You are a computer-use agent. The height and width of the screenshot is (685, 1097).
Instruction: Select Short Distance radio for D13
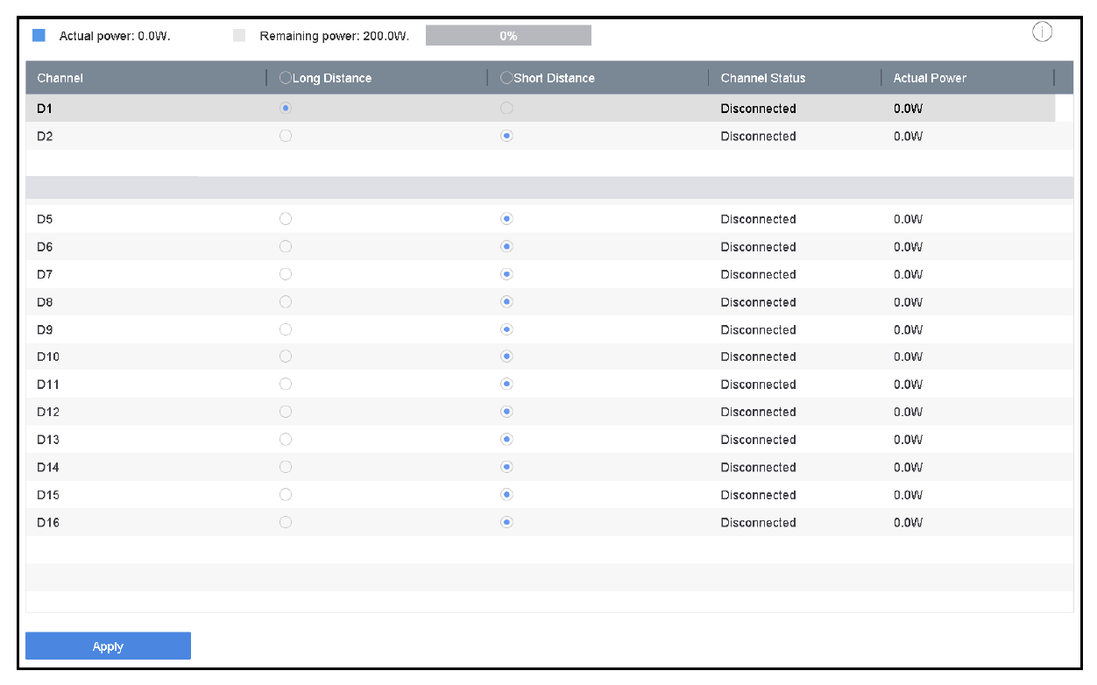pos(506,440)
